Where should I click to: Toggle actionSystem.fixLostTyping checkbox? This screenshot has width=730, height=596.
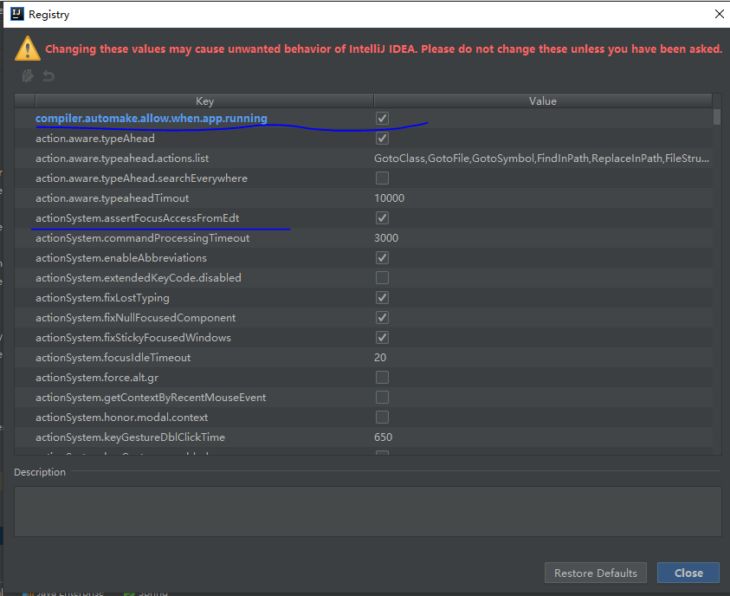pyautogui.click(x=382, y=297)
